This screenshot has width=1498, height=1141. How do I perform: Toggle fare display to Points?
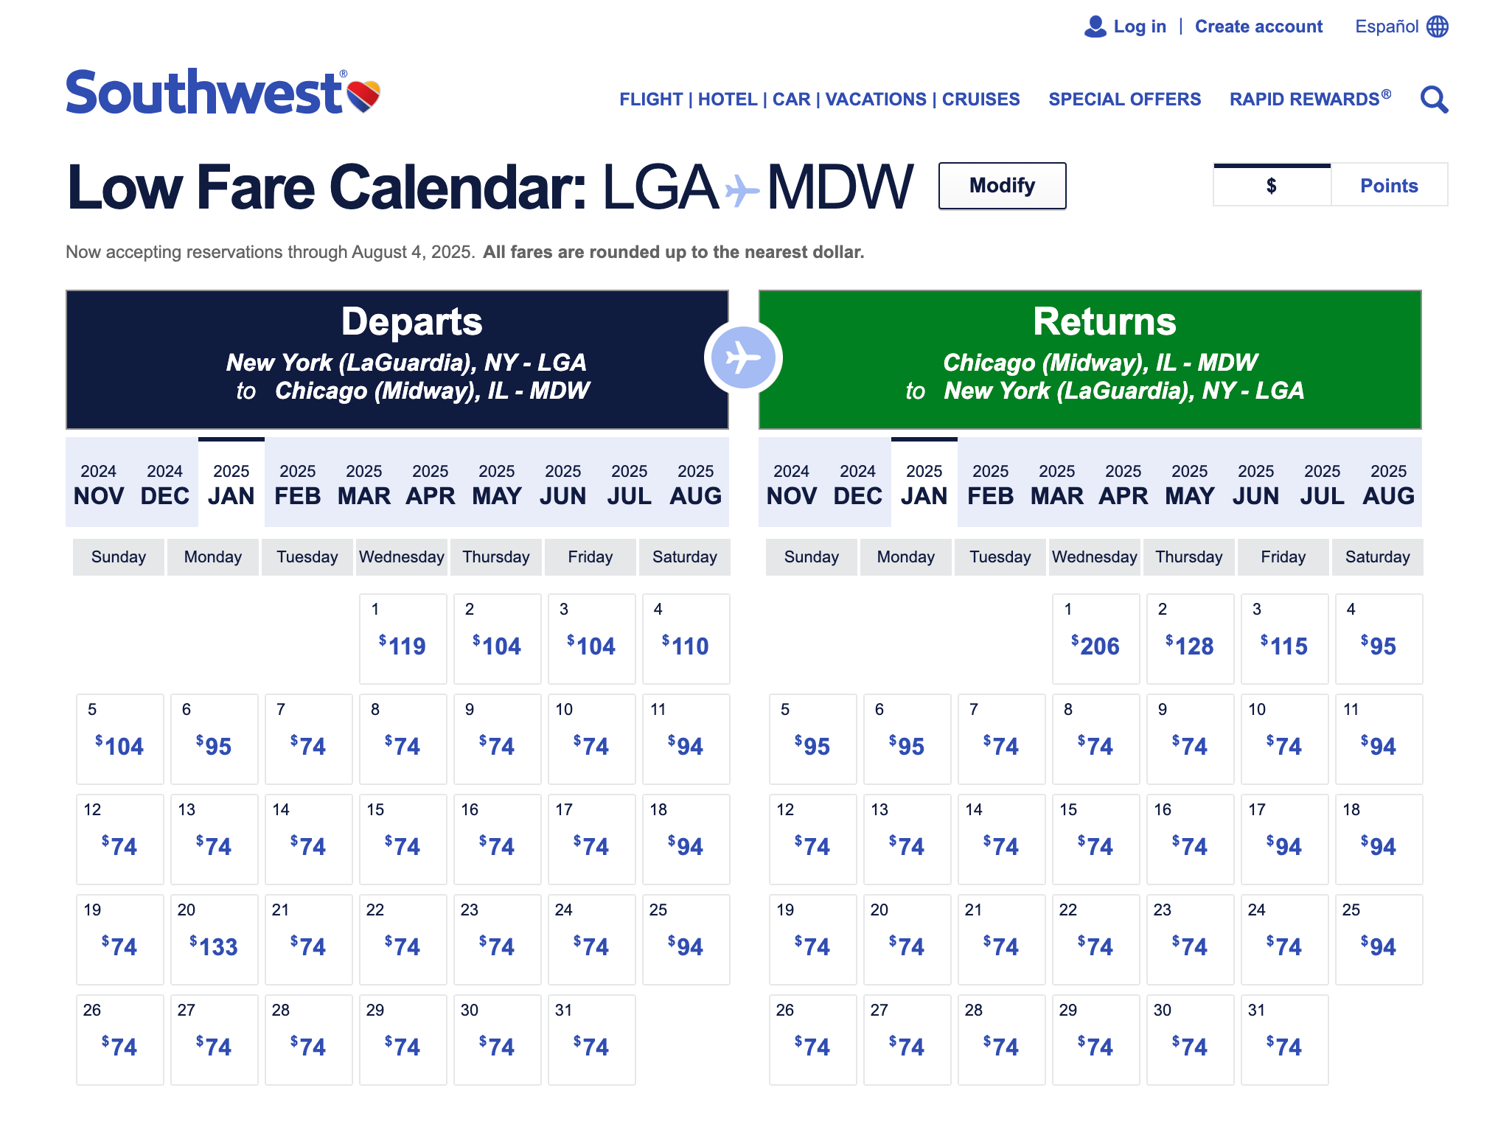pos(1389,186)
